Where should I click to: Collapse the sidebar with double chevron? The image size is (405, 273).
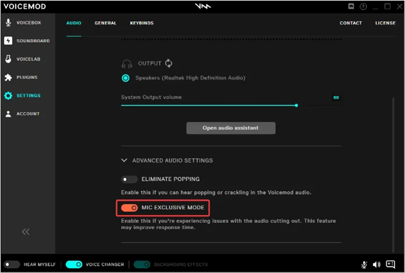[26, 232]
